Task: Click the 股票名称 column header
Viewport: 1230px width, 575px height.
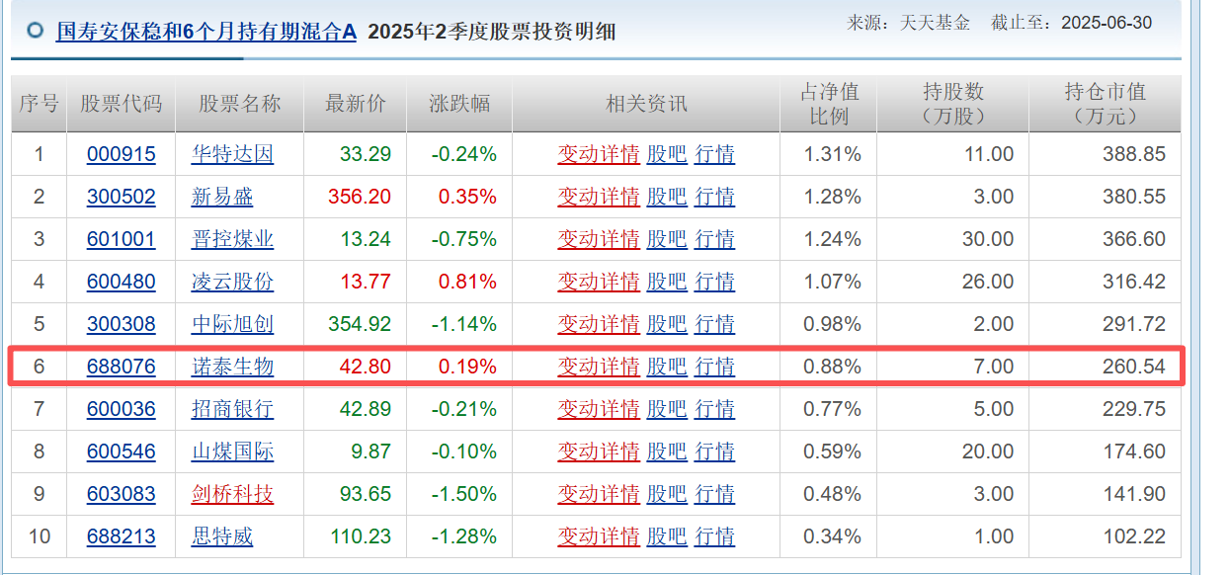Action: [240, 104]
